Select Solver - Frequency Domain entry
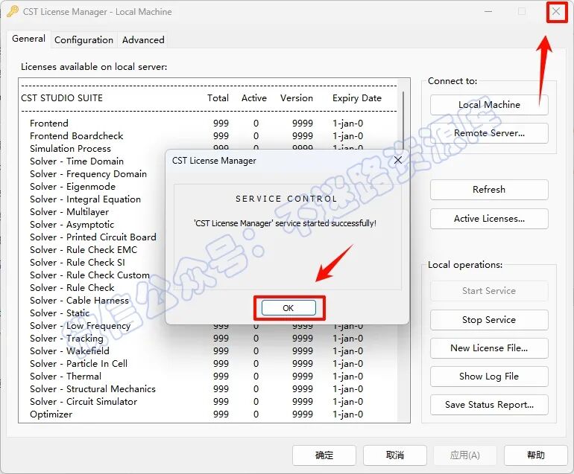The height and width of the screenshot is (474, 574). pos(88,174)
